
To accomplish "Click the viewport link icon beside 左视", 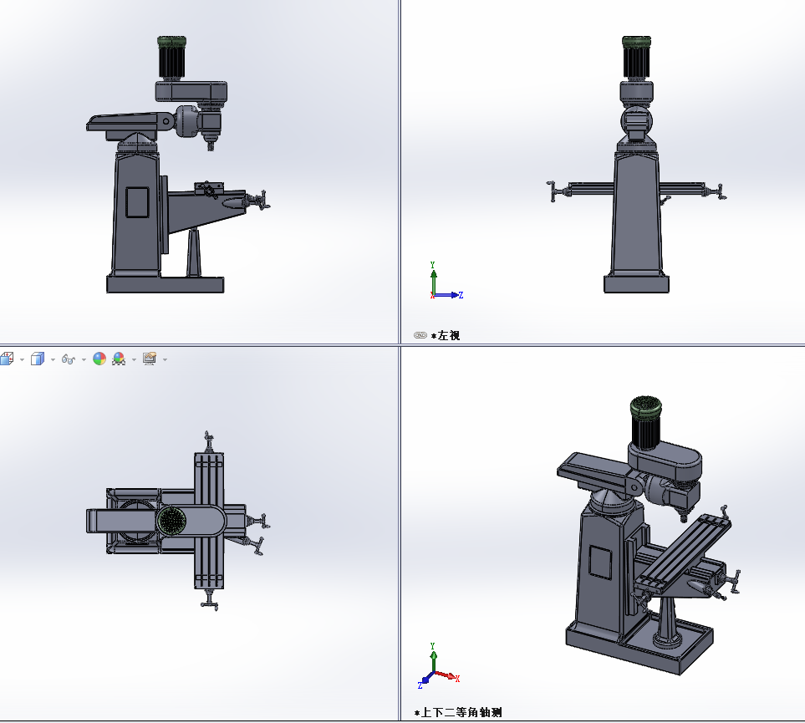I will (x=420, y=335).
